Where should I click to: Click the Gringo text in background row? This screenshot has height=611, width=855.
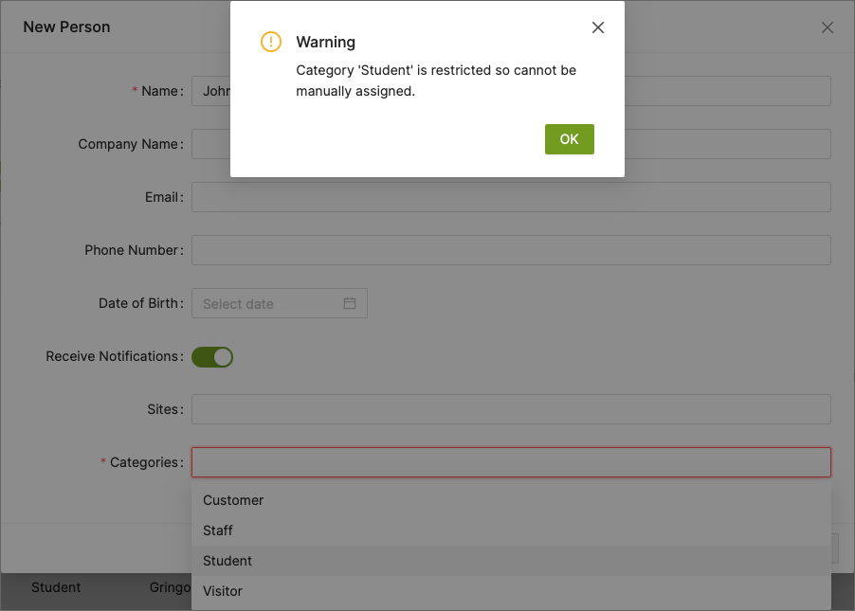click(171, 587)
